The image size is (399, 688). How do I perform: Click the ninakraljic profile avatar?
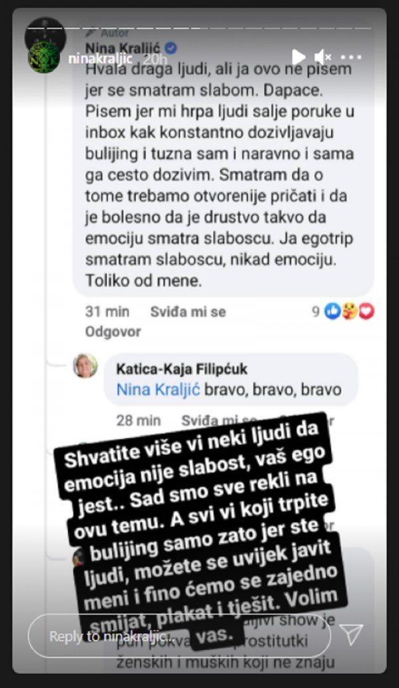coord(44,57)
